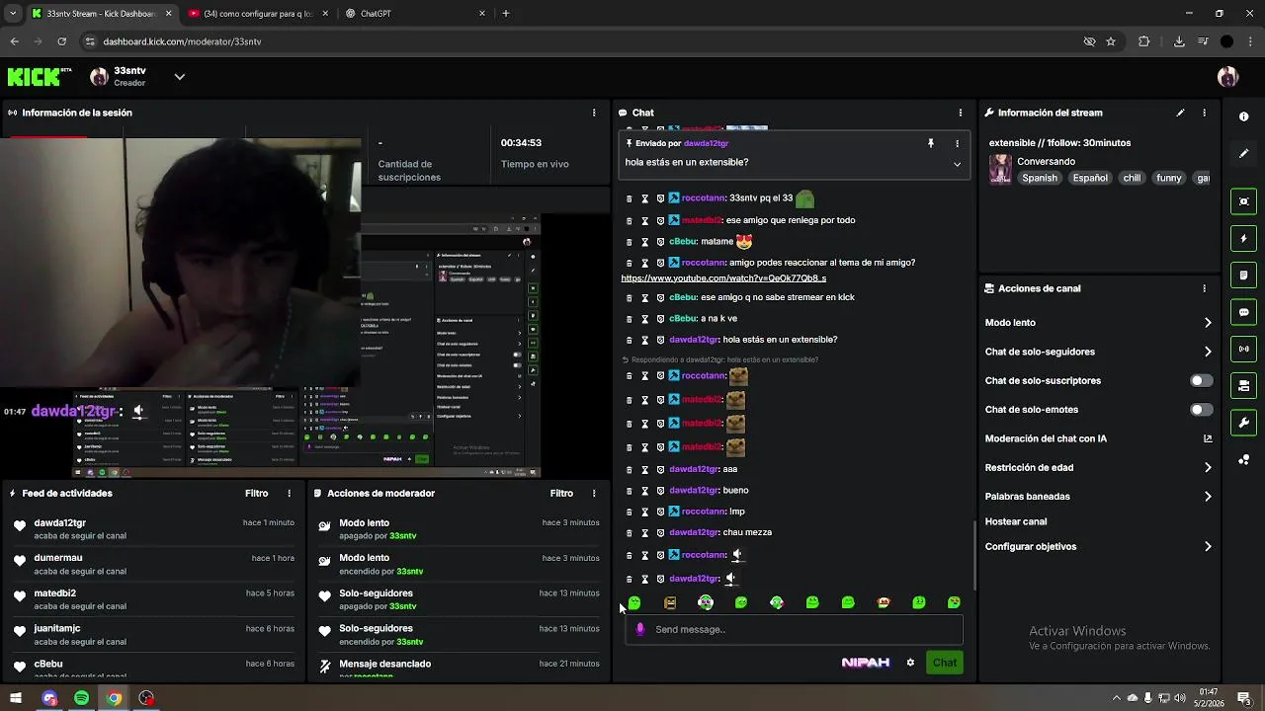Edit stream info with pencil icon
1265x711 pixels.
(x=1180, y=113)
